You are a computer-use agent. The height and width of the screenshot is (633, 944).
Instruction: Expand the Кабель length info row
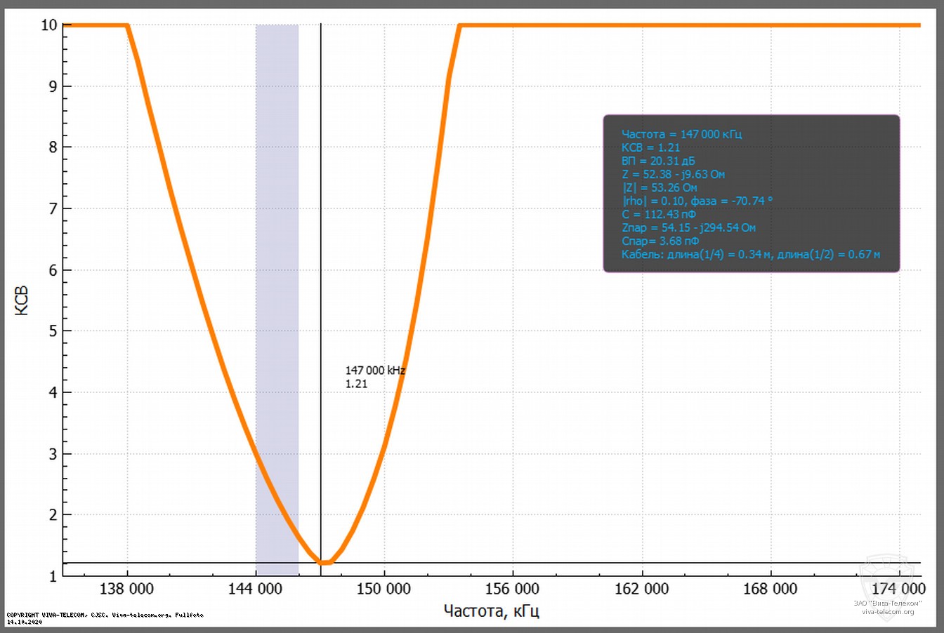coord(750,254)
